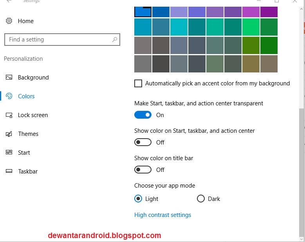The height and width of the screenshot is (242, 305).
Task: Enable Show color on title bar
Action: (143, 170)
